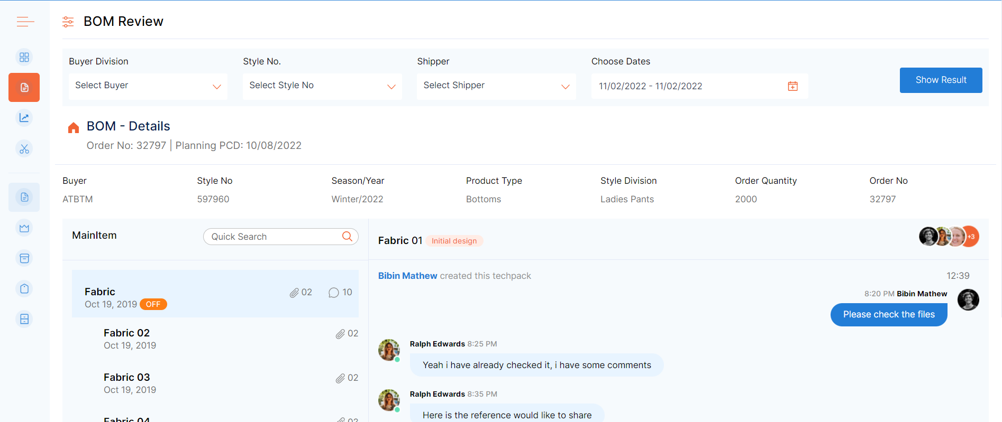Click the file cabinet sidebar icon
1002x422 pixels.
24,319
